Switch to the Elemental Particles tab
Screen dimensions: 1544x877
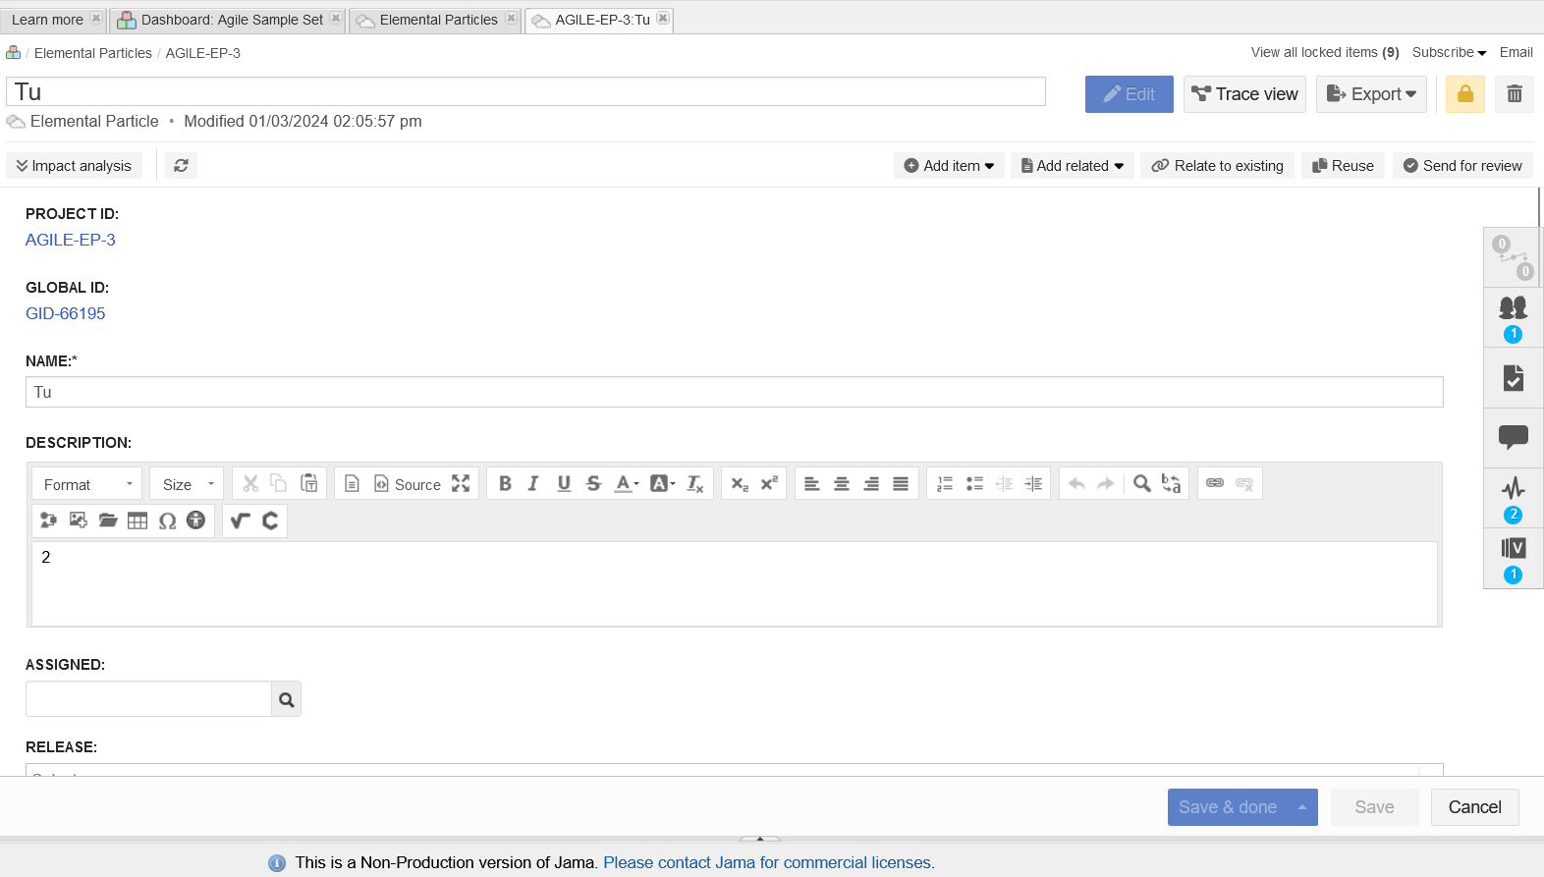pyautogui.click(x=438, y=20)
